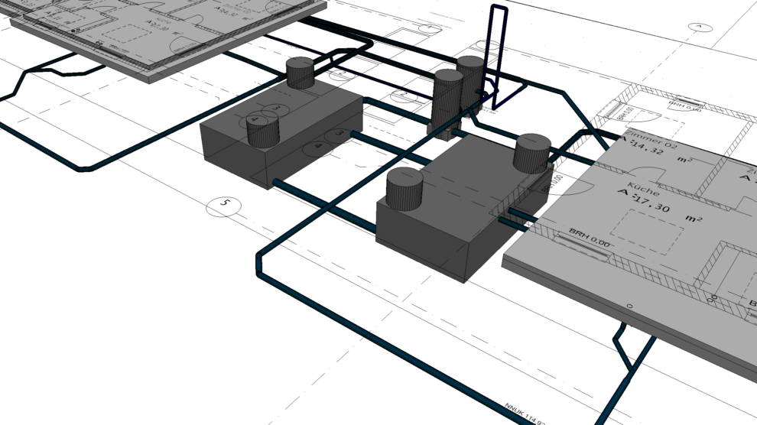Viewport: 757px width, 425px height.
Task: Select the vertical pipe loop at top
Action: [x=499, y=54]
